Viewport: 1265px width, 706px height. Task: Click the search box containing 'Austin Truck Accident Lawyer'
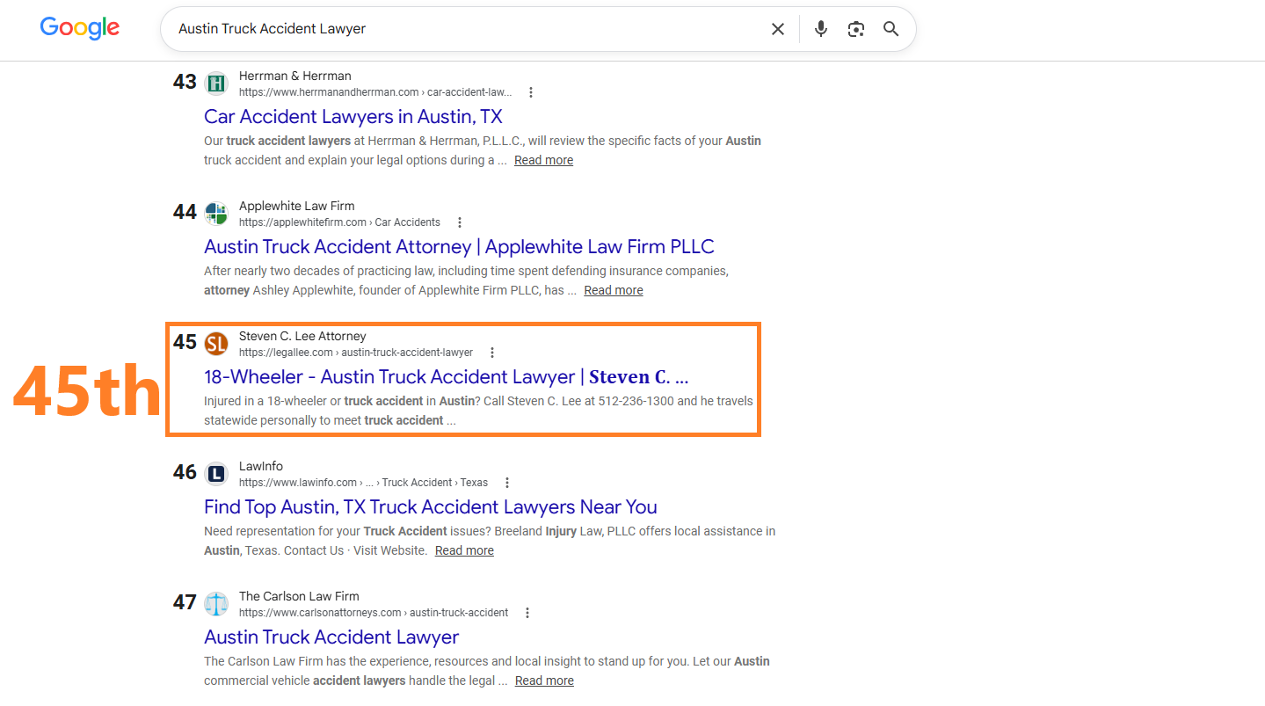click(538, 29)
